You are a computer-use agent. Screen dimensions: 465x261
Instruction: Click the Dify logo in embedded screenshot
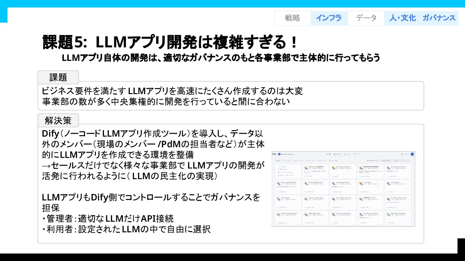pyautogui.click(x=274, y=154)
